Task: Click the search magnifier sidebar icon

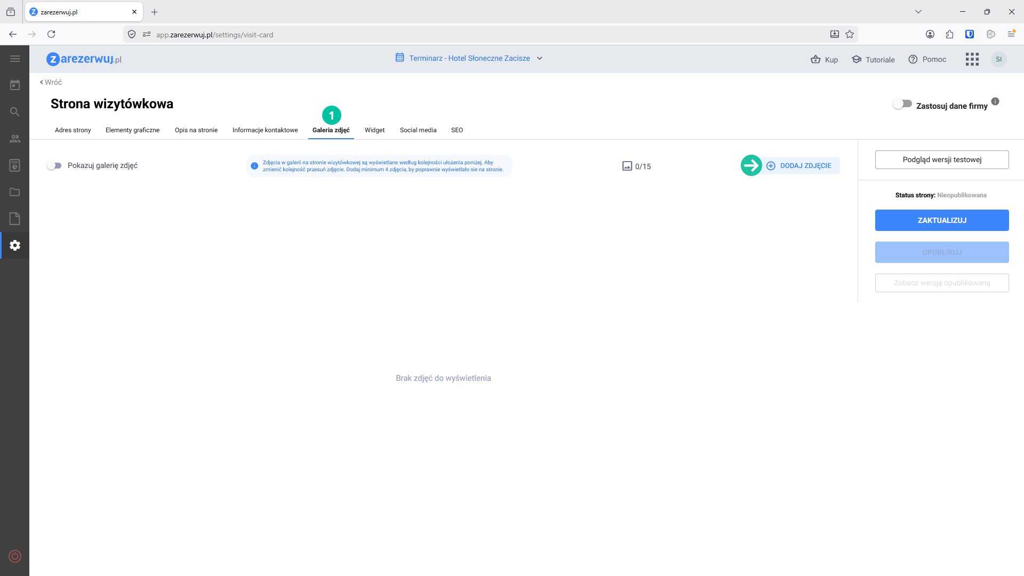Action: click(15, 112)
